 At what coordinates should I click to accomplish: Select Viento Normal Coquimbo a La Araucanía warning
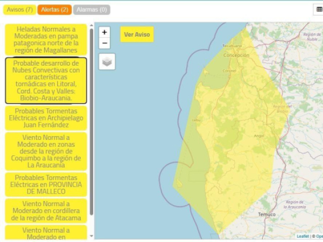pos(46,151)
